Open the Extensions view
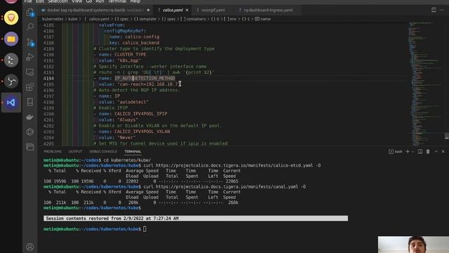Viewport: 449px width, 253px height. pos(30,86)
